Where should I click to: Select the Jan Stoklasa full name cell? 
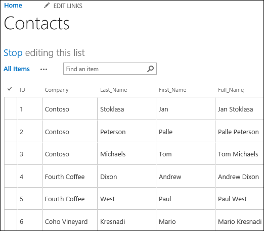tap(239, 108)
